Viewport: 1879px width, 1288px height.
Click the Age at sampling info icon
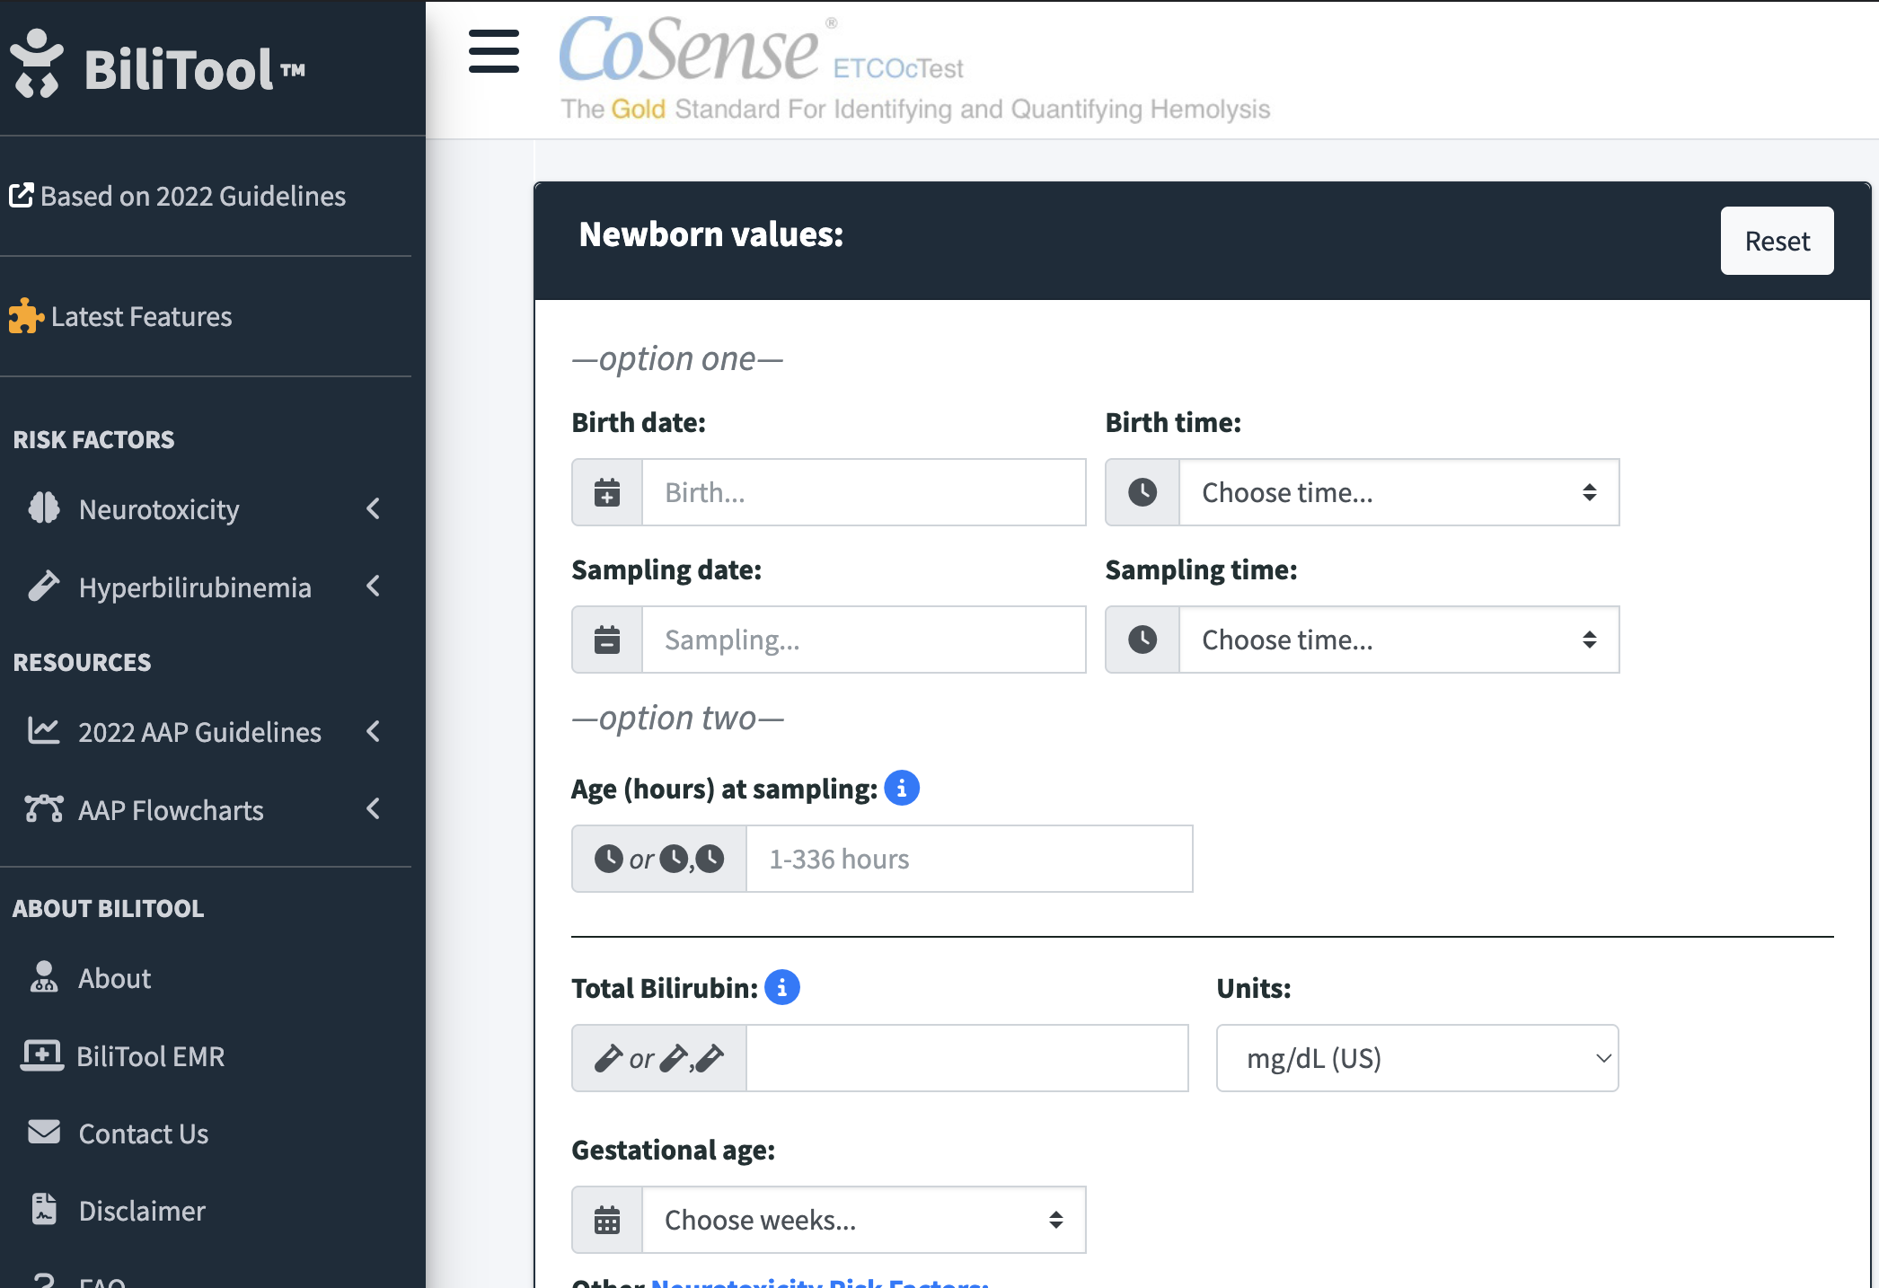[901, 788]
